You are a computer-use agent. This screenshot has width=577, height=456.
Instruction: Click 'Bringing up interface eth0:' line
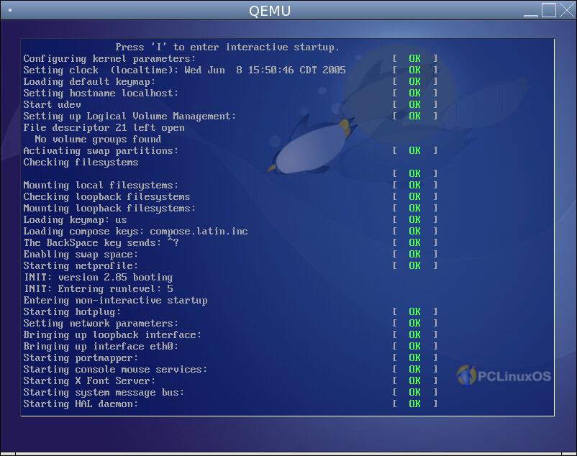pos(101,347)
